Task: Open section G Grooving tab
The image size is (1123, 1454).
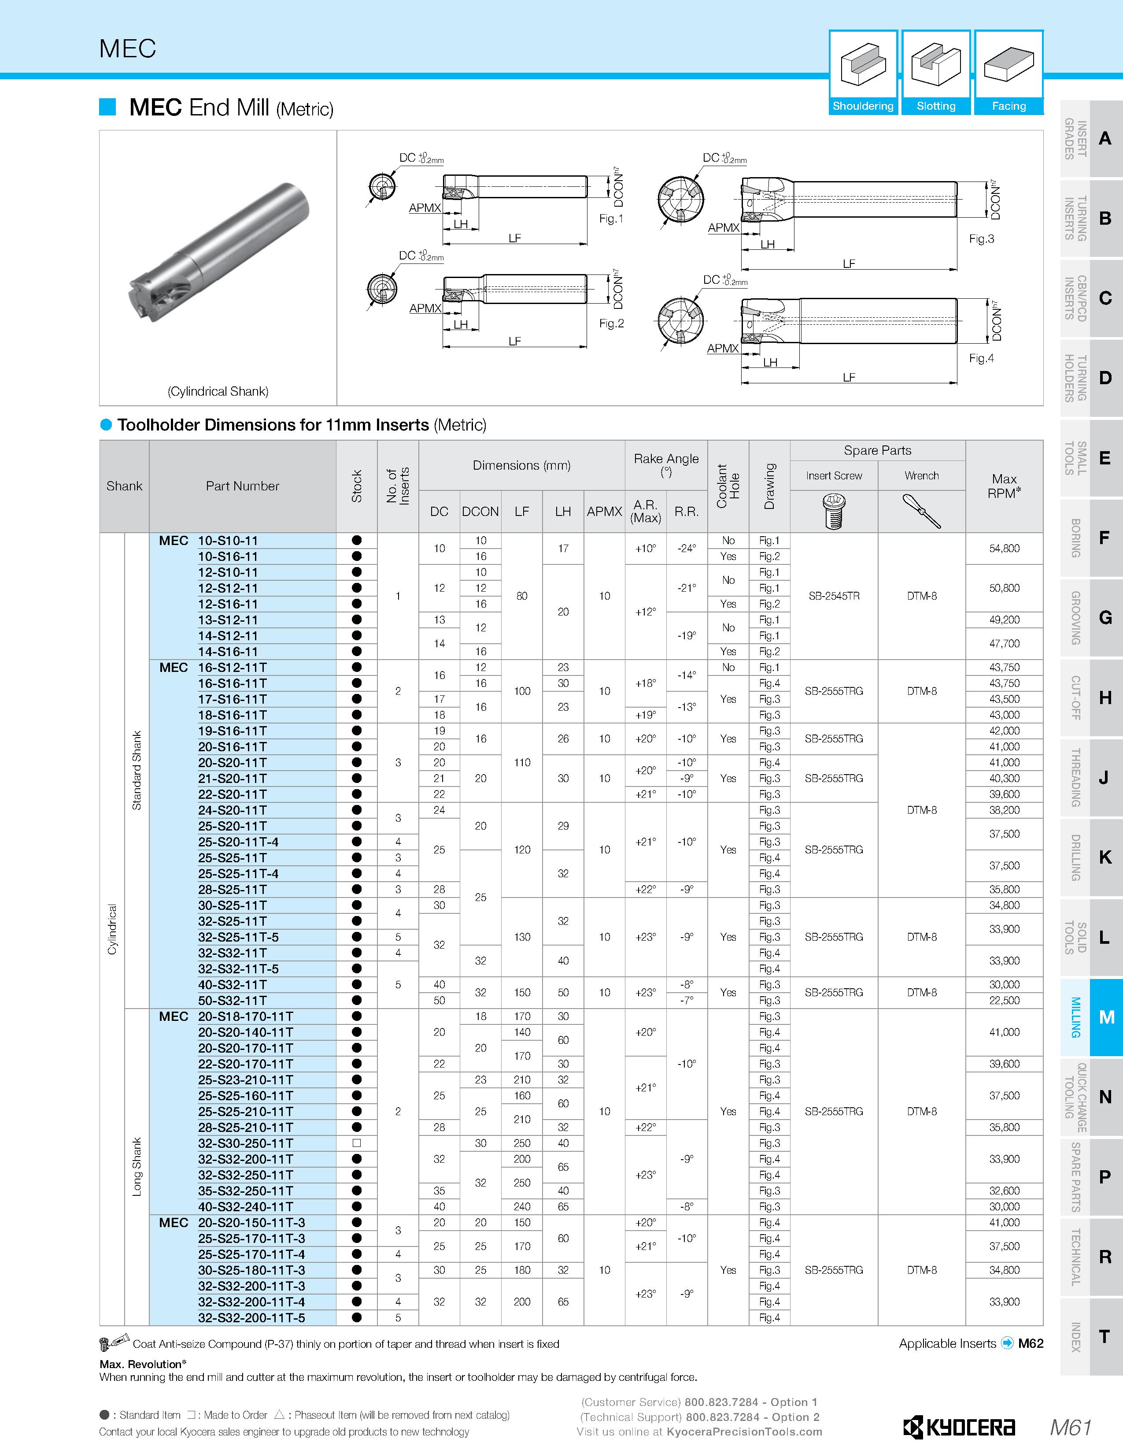Action: 1091,618
